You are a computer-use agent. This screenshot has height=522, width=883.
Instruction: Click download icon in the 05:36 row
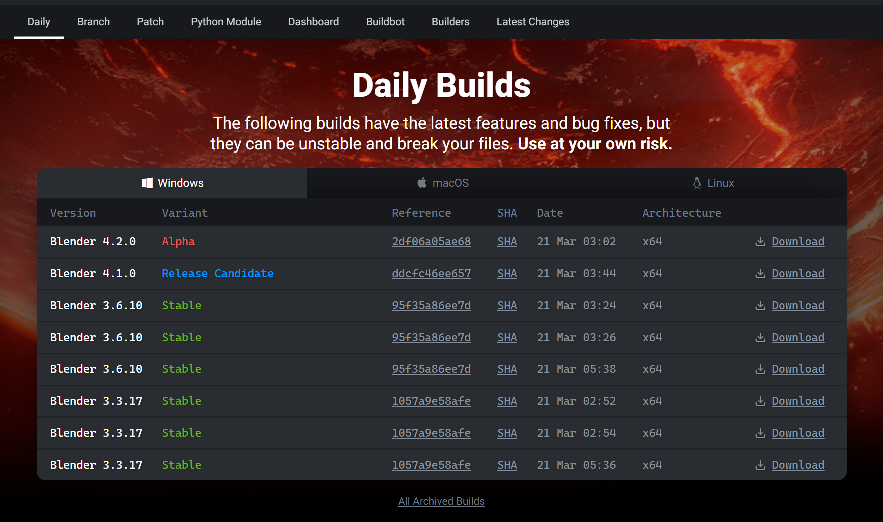click(x=760, y=465)
